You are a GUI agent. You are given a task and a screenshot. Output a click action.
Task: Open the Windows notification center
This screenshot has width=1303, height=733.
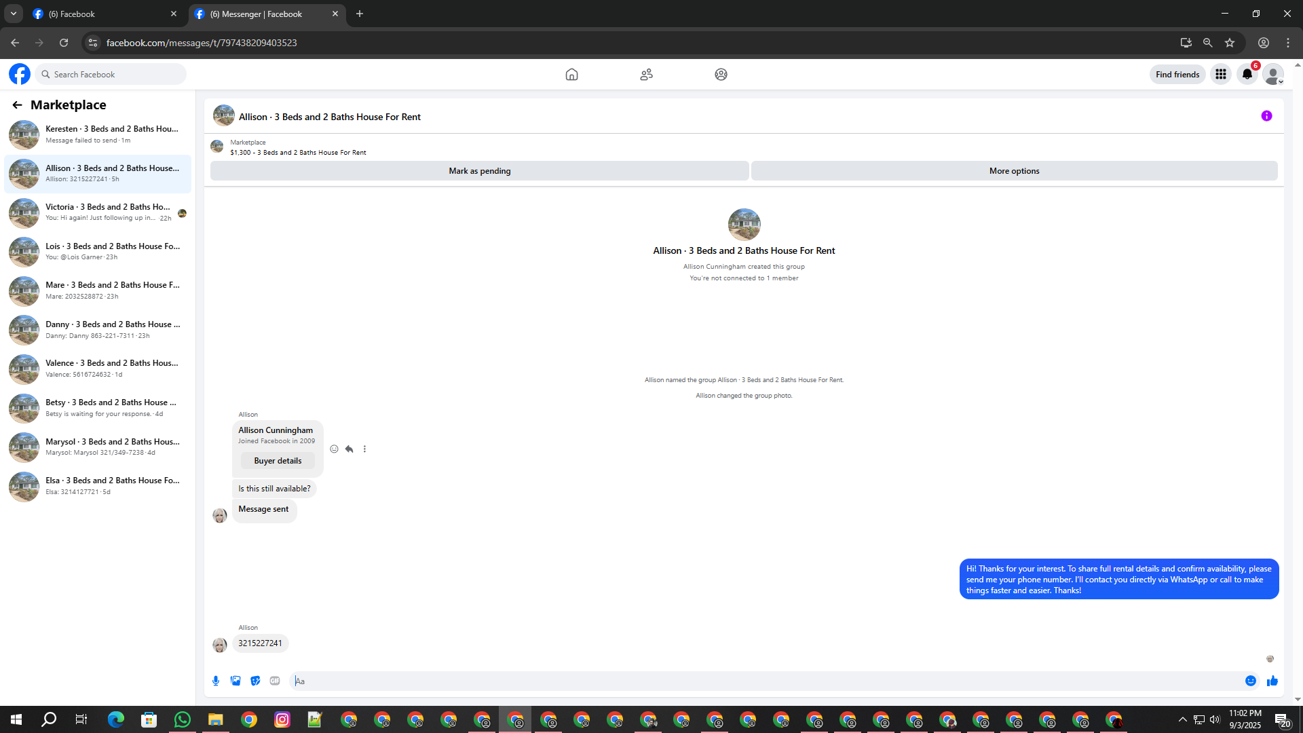pyautogui.click(x=1282, y=719)
